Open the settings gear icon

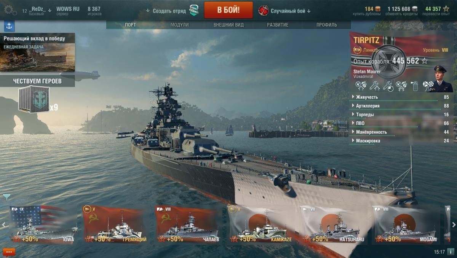pos(10,10)
